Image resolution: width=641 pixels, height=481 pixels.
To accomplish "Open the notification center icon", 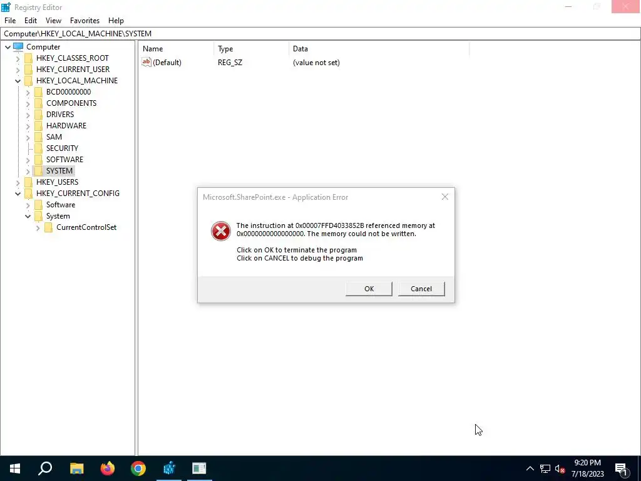I will click(x=621, y=468).
